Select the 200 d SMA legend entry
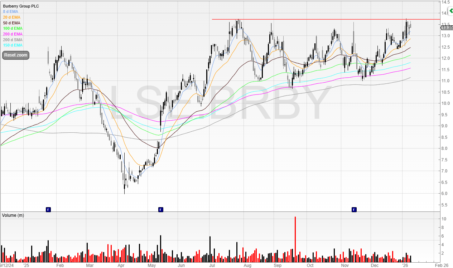 (x=13, y=39)
